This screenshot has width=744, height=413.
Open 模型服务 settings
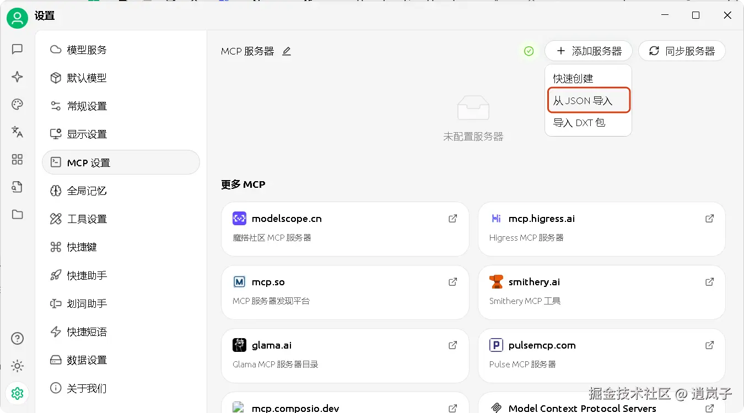[121, 50]
